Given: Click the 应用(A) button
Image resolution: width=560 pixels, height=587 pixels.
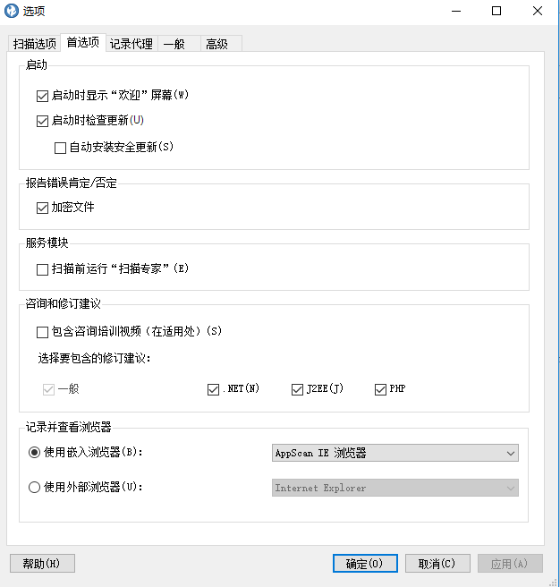Looking at the screenshot, I should (510, 564).
